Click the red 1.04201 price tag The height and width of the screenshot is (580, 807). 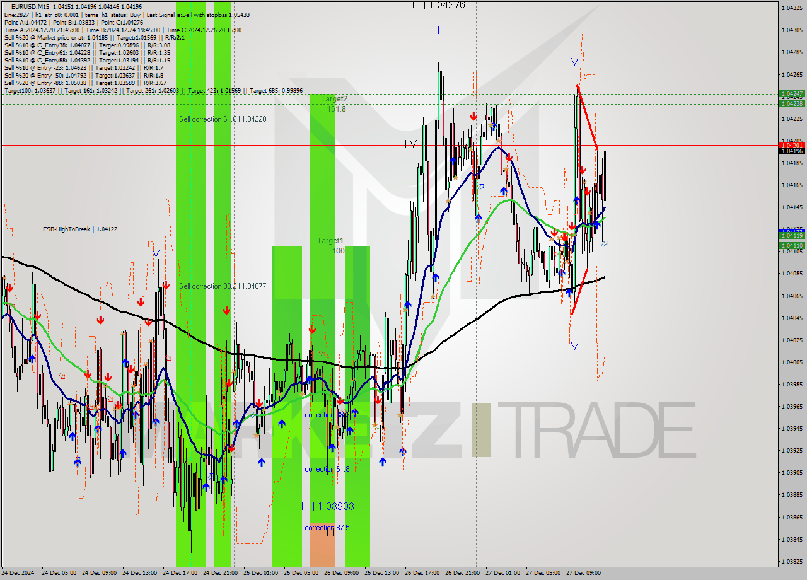791,145
